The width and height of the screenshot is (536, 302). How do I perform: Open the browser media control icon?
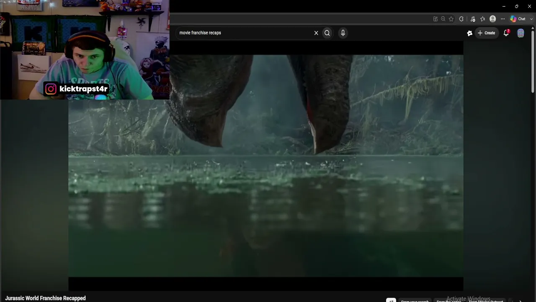click(473, 19)
